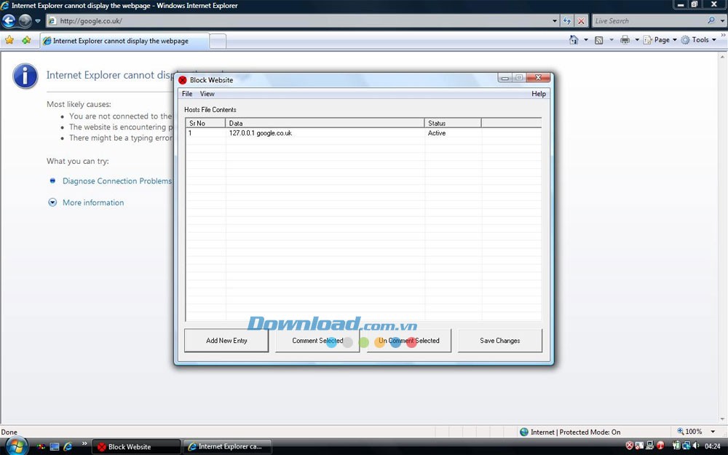728x455 pixels.
Task: Click the Print icon in the command bar
Action: (x=625, y=40)
